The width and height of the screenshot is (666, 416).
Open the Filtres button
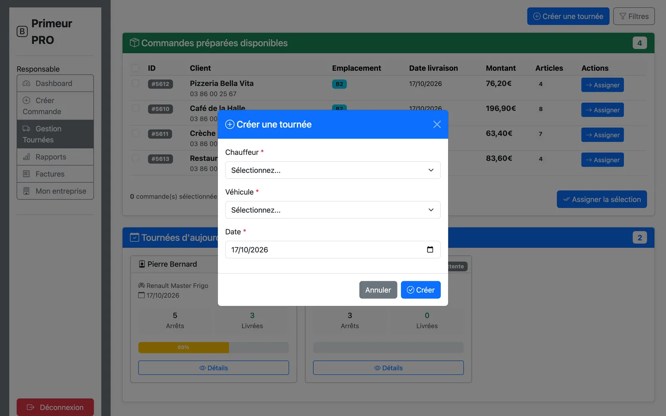click(634, 16)
